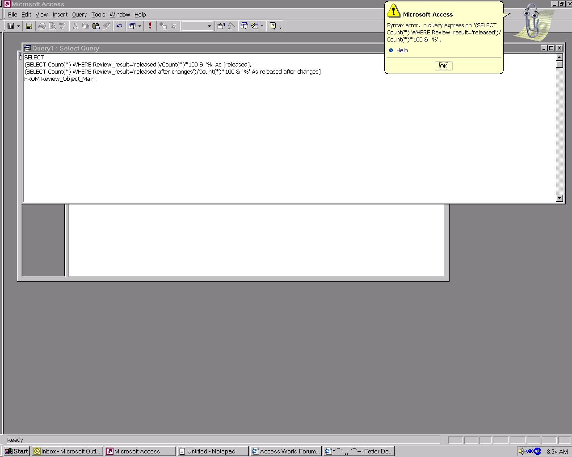Click the Paste clipboard icon
Viewport: 572px width, 457px height.
96,26
